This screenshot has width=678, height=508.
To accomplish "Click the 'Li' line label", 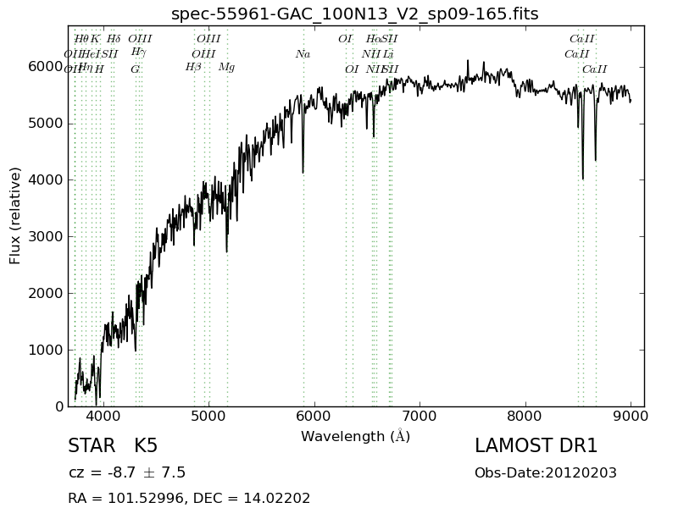I will [388, 54].
